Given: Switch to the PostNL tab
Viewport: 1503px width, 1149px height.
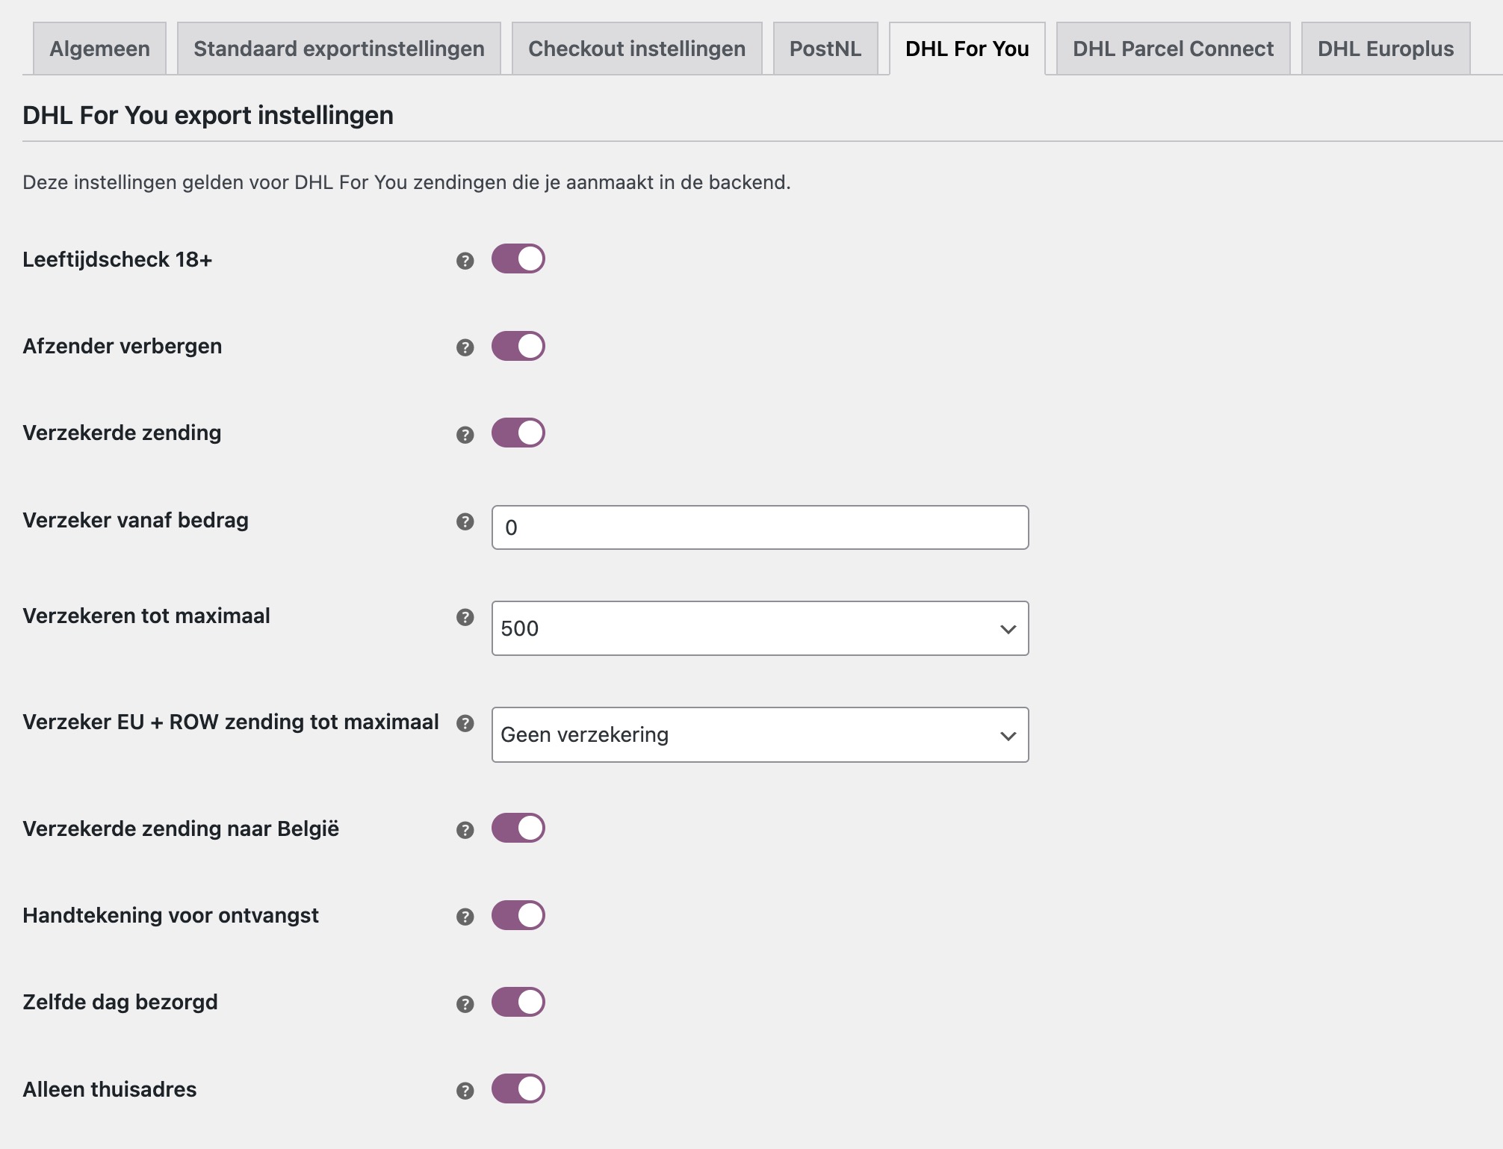Looking at the screenshot, I should coord(826,48).
